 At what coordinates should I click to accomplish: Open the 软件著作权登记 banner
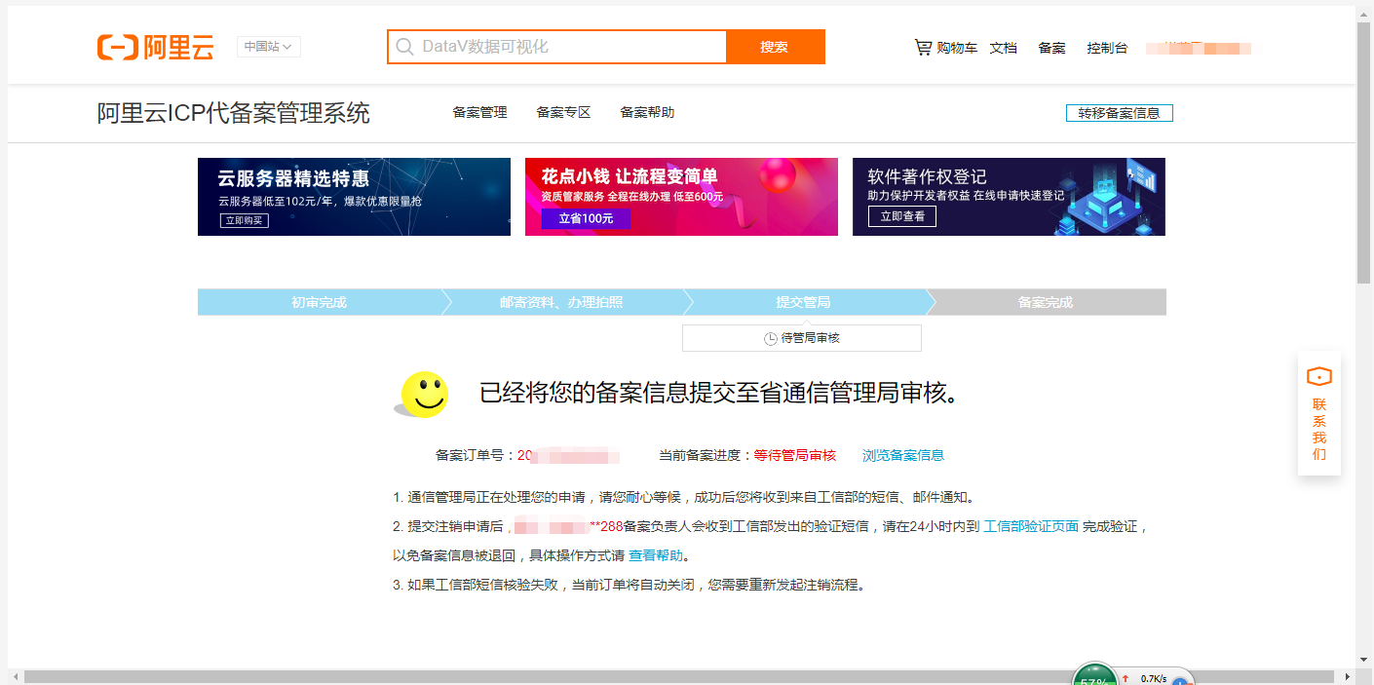point(1009,197)
